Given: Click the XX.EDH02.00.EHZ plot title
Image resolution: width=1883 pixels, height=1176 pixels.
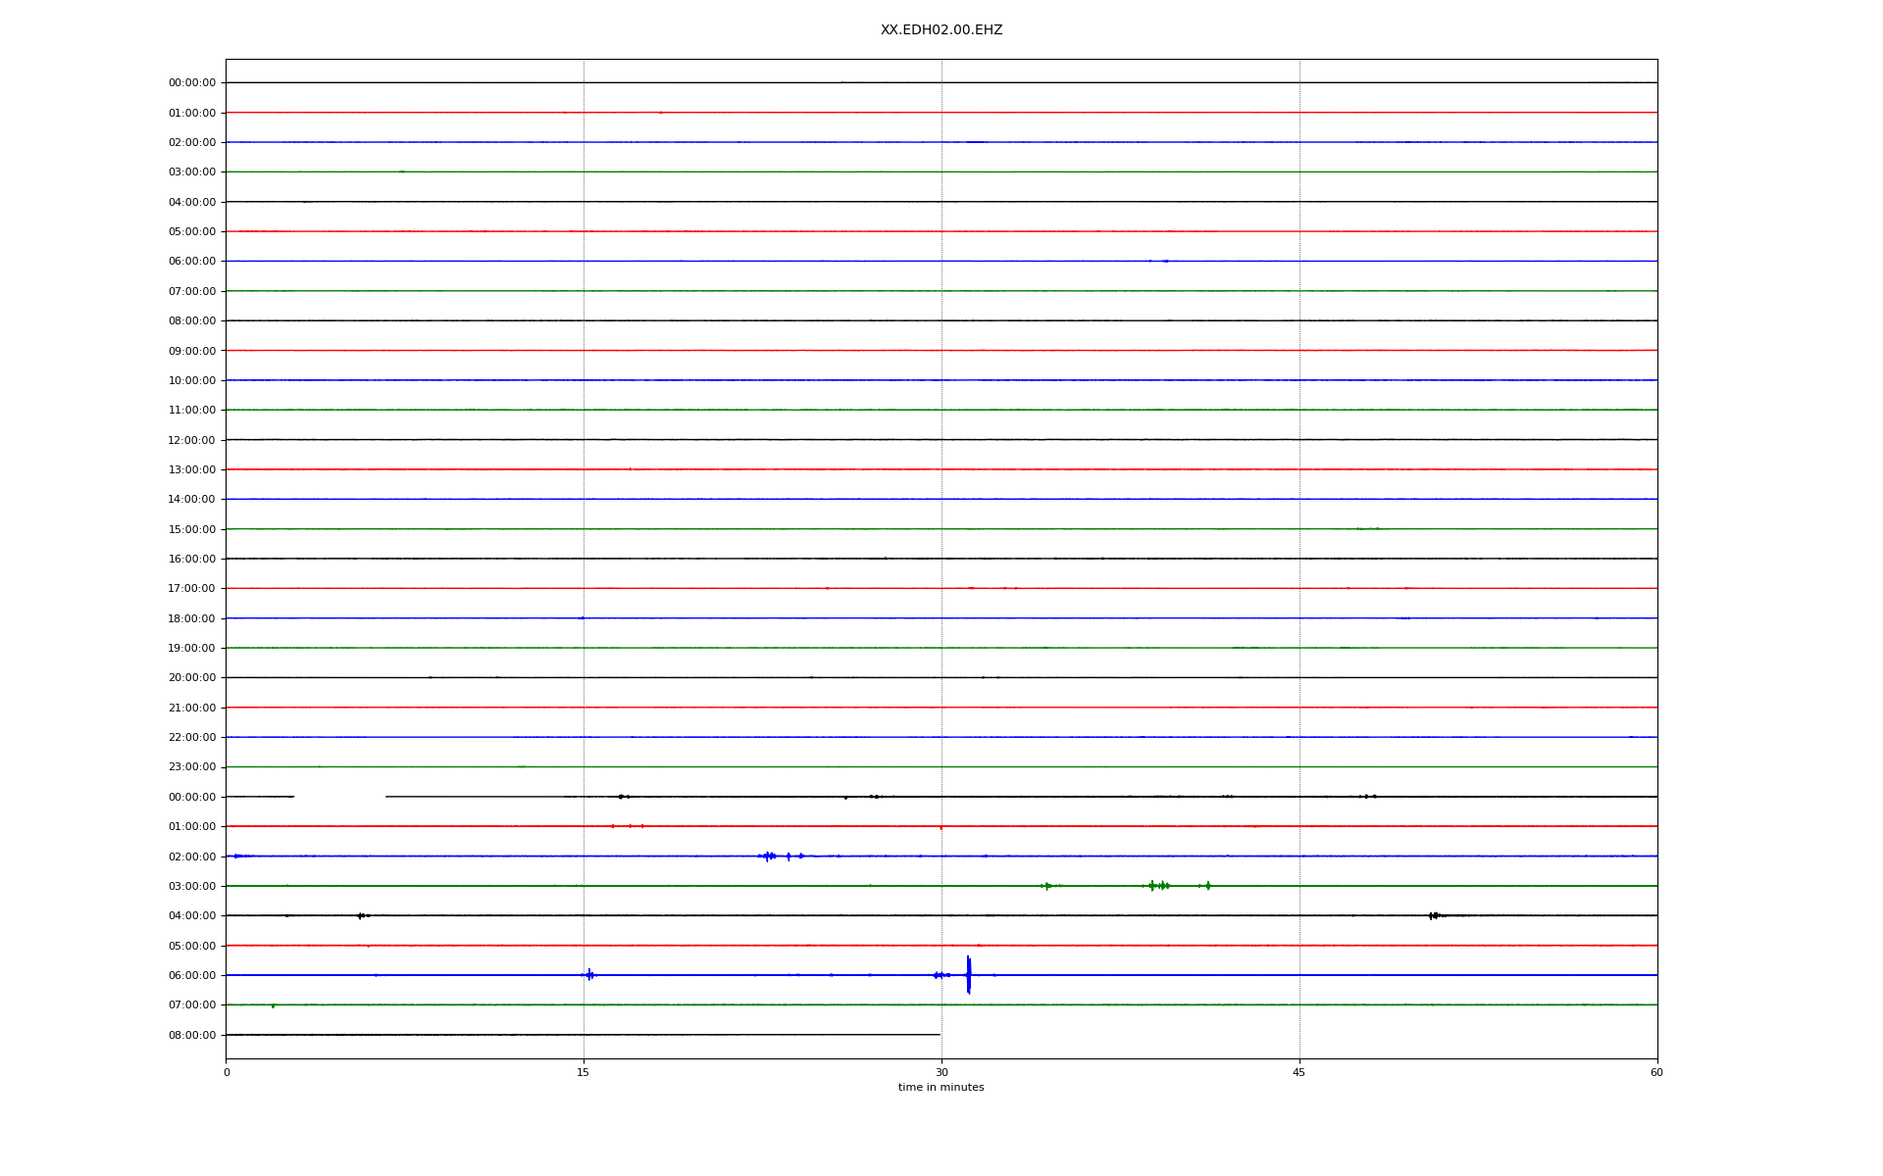Looking at the screenshot, I should click(x=941, y=30).
